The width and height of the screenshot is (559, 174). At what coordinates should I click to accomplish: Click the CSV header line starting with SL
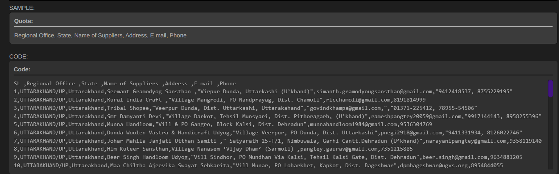(125, 83)
